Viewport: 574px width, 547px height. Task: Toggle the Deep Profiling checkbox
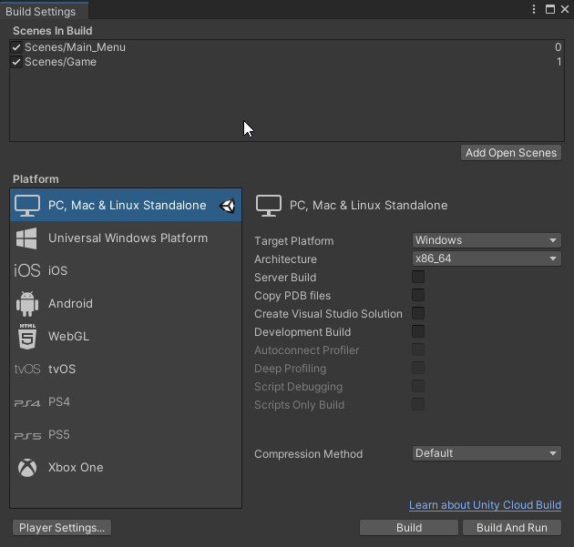point(418,368)
